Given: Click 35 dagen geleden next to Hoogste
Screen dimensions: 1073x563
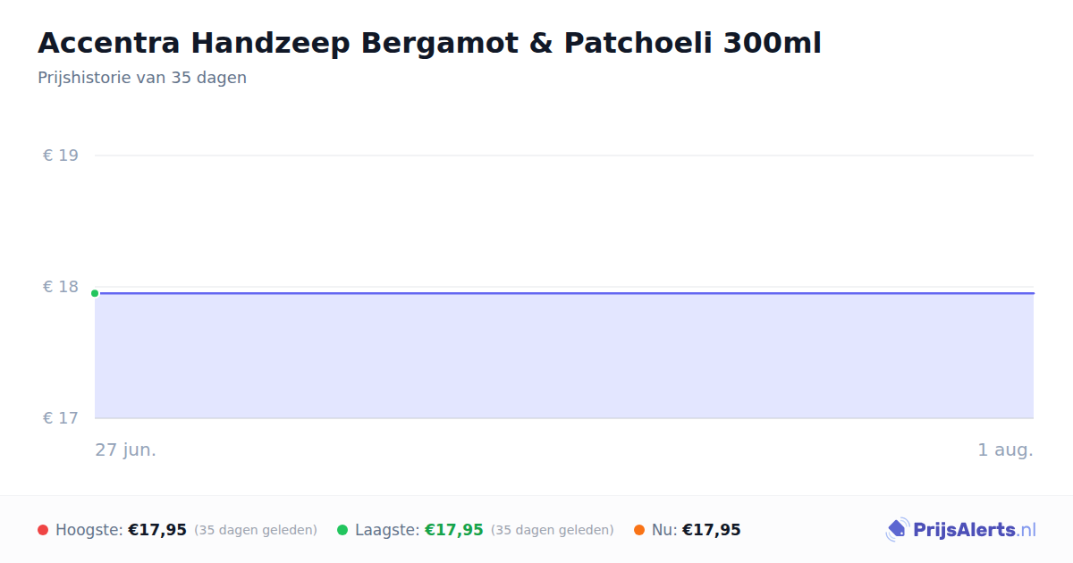Looking at the screenshot, I should point(256,530).
